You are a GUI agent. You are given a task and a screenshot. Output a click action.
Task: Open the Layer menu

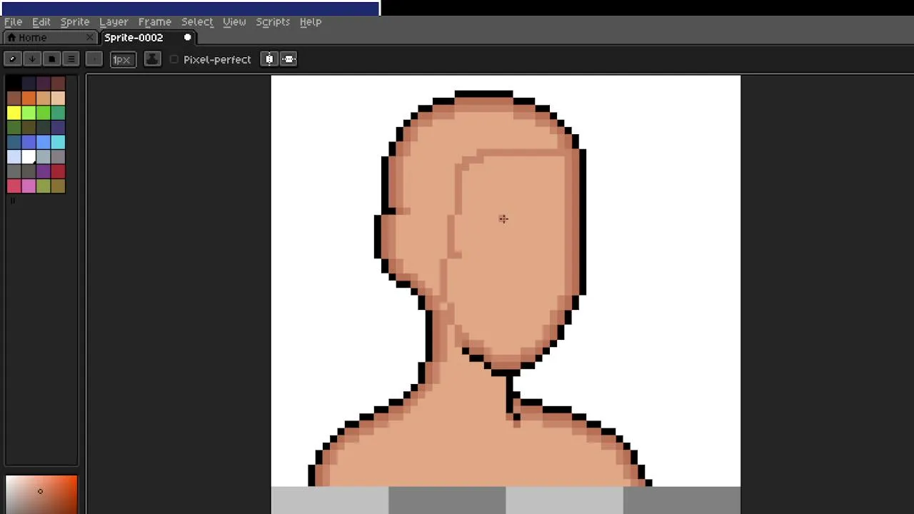[114, 21]
